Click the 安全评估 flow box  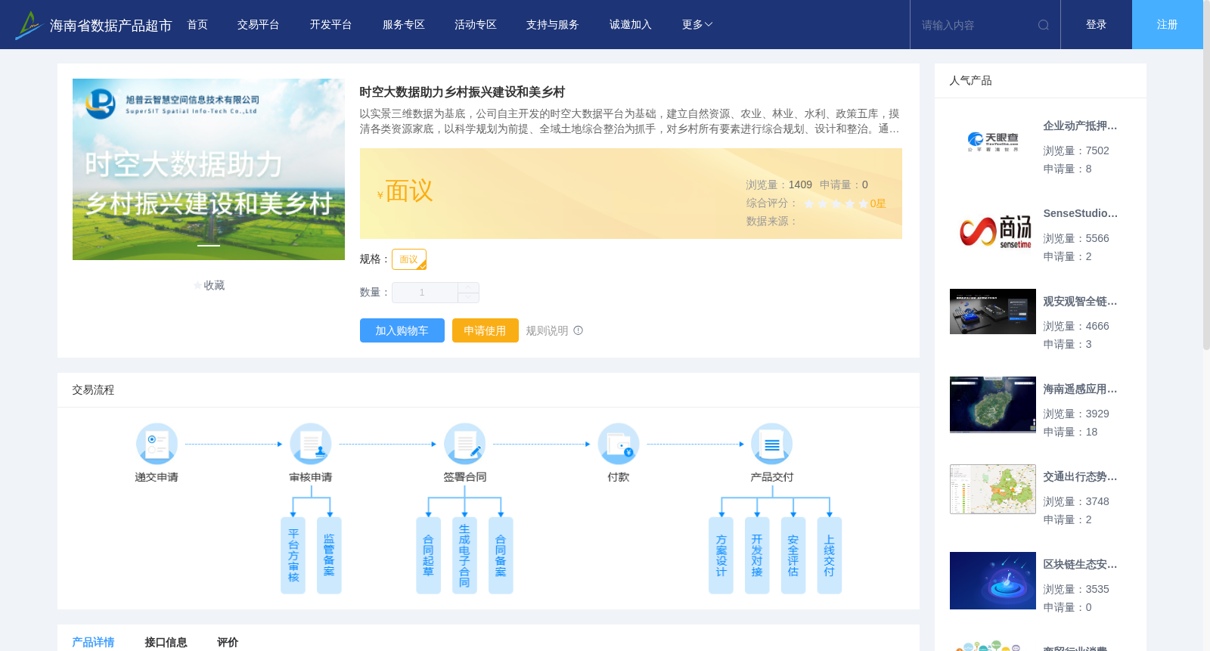[793, 556]
